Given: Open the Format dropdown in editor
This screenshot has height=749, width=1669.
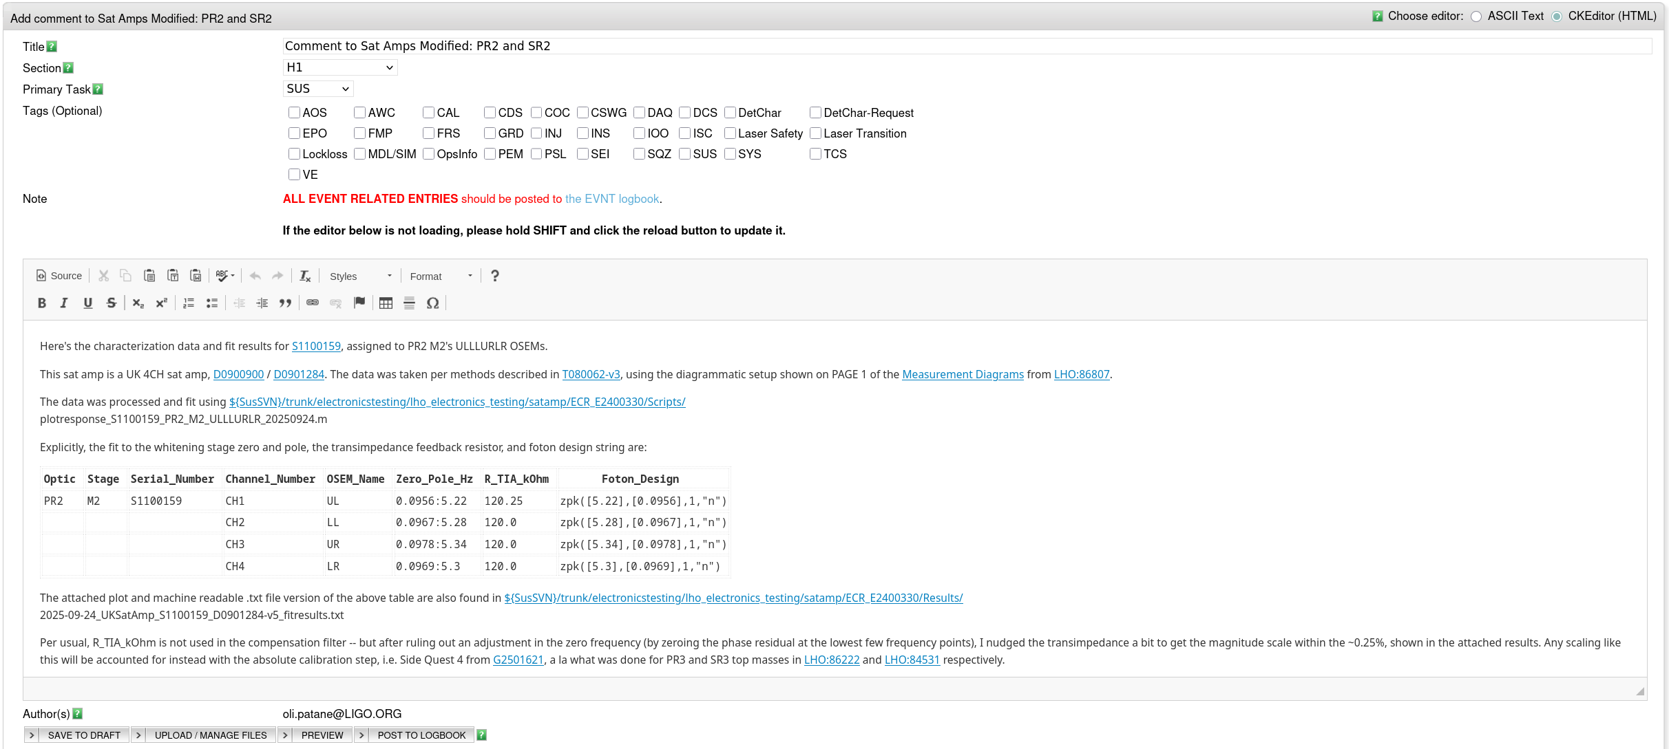Looking at the screenshot, I should pos(441,276).
